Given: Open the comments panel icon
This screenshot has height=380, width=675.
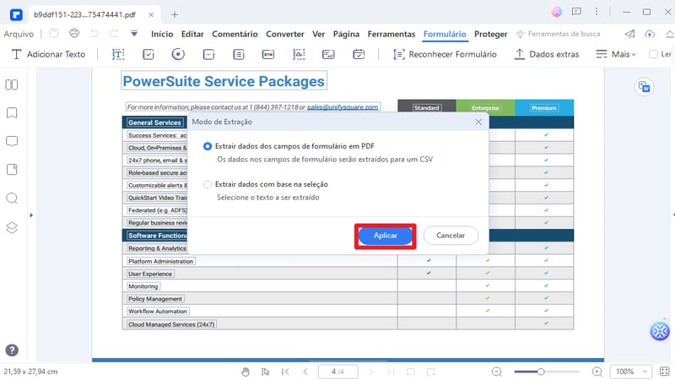Looking at the screenshot, I should pyautogui.click(x=12, y=141).
